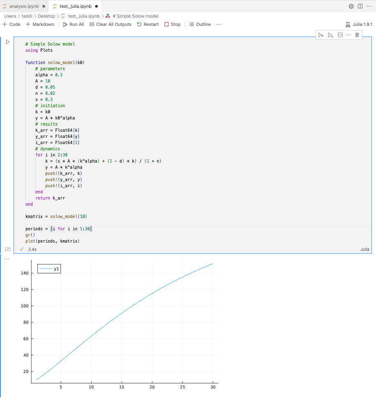The height and width of the screenshot is (399, 376).
Task: Split the cell using cell toolbar icon
Action: click(x=340, y=35)
